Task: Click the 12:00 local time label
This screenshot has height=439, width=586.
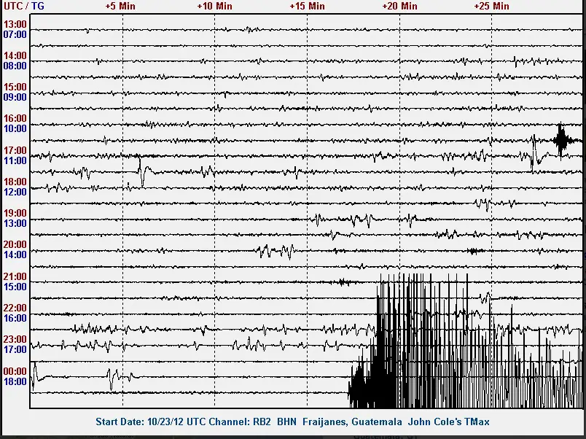Action: [x=15, y=193]
